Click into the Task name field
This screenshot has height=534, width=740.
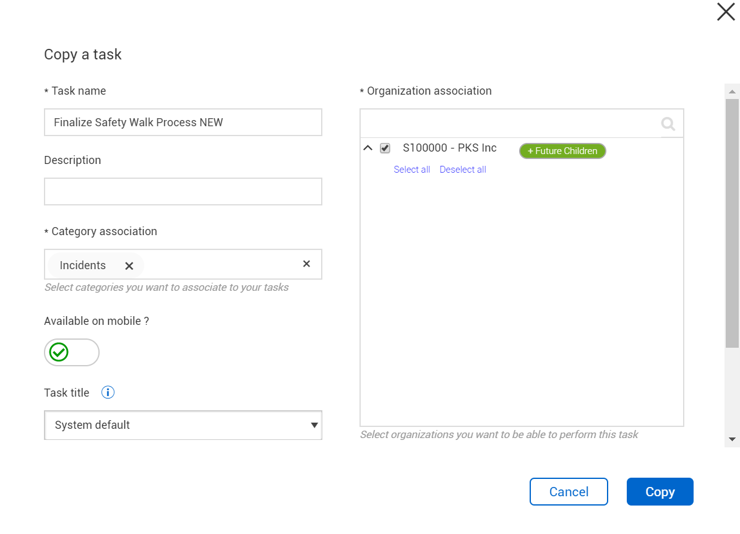(183, 123)
